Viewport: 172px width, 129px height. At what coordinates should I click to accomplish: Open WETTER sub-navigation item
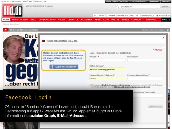tap(134, 16)
